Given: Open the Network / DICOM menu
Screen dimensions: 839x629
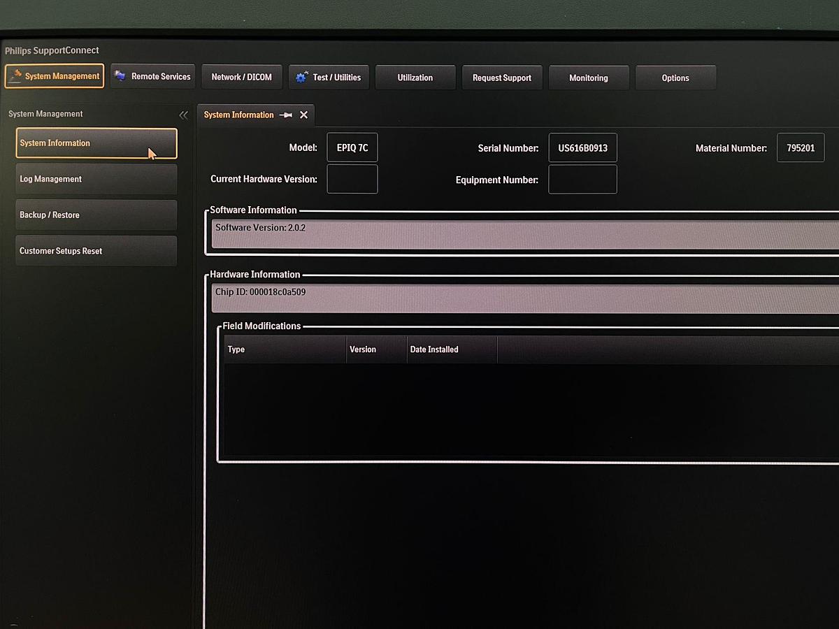Looking at the screenshot, I should [241, 77].
